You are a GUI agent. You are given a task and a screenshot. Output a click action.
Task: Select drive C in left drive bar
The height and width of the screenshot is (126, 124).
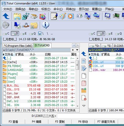pos(6,34)
